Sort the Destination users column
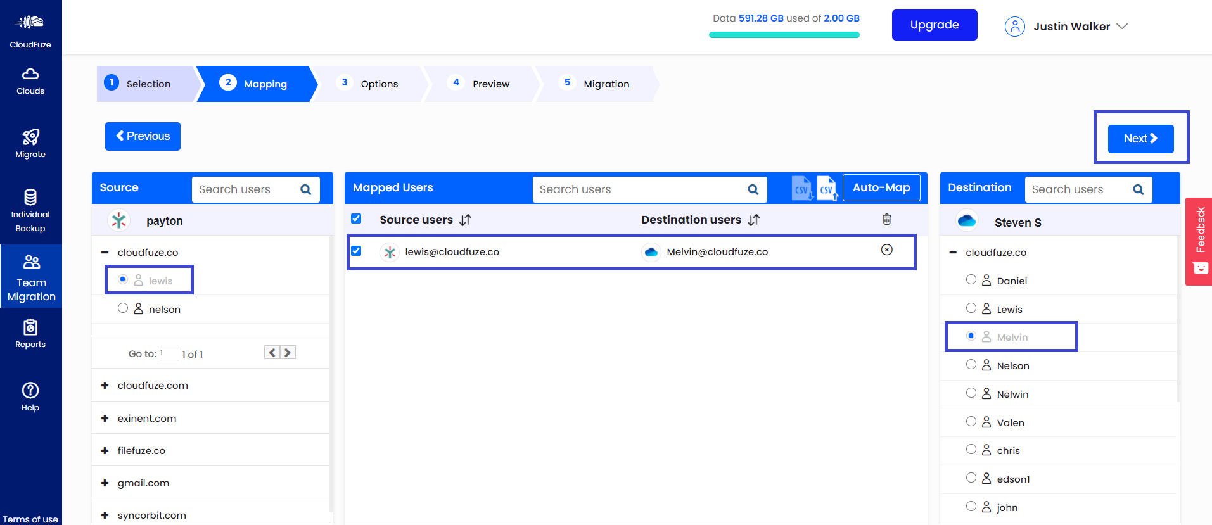The height and width of the screenshot is (525, 1212). (753, 220)
